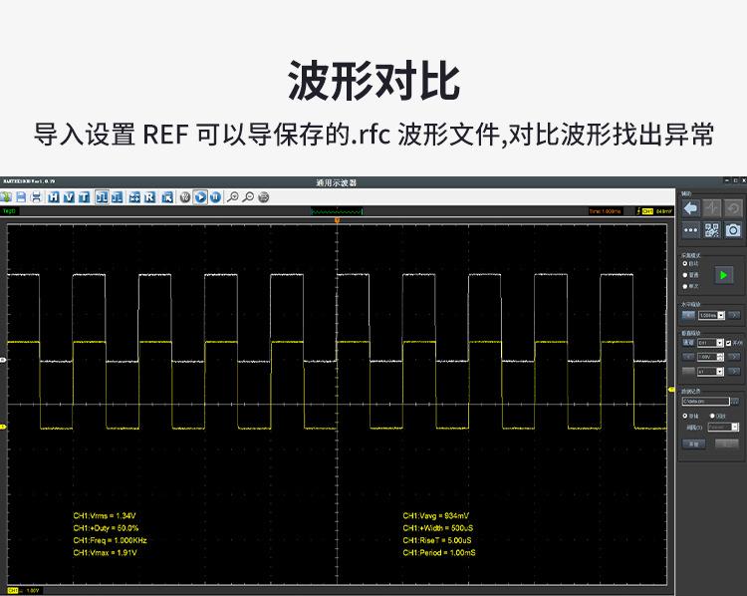Toggle the channel enable checkbox beside CH1
747x596 pixels.
[729, 342]
